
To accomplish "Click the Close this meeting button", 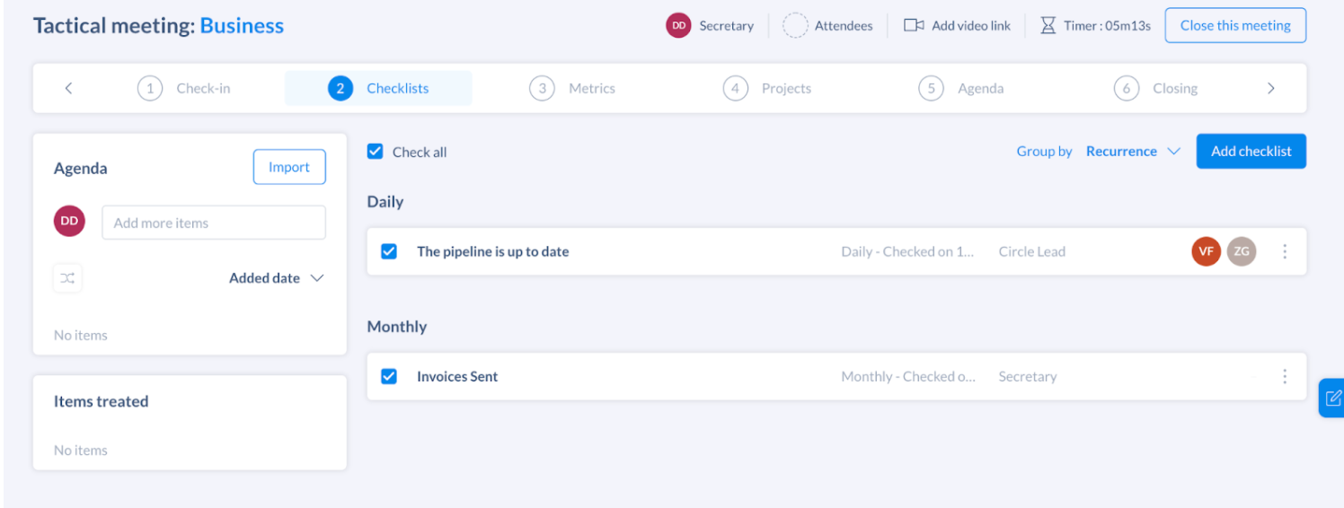I will point(1235,25).
